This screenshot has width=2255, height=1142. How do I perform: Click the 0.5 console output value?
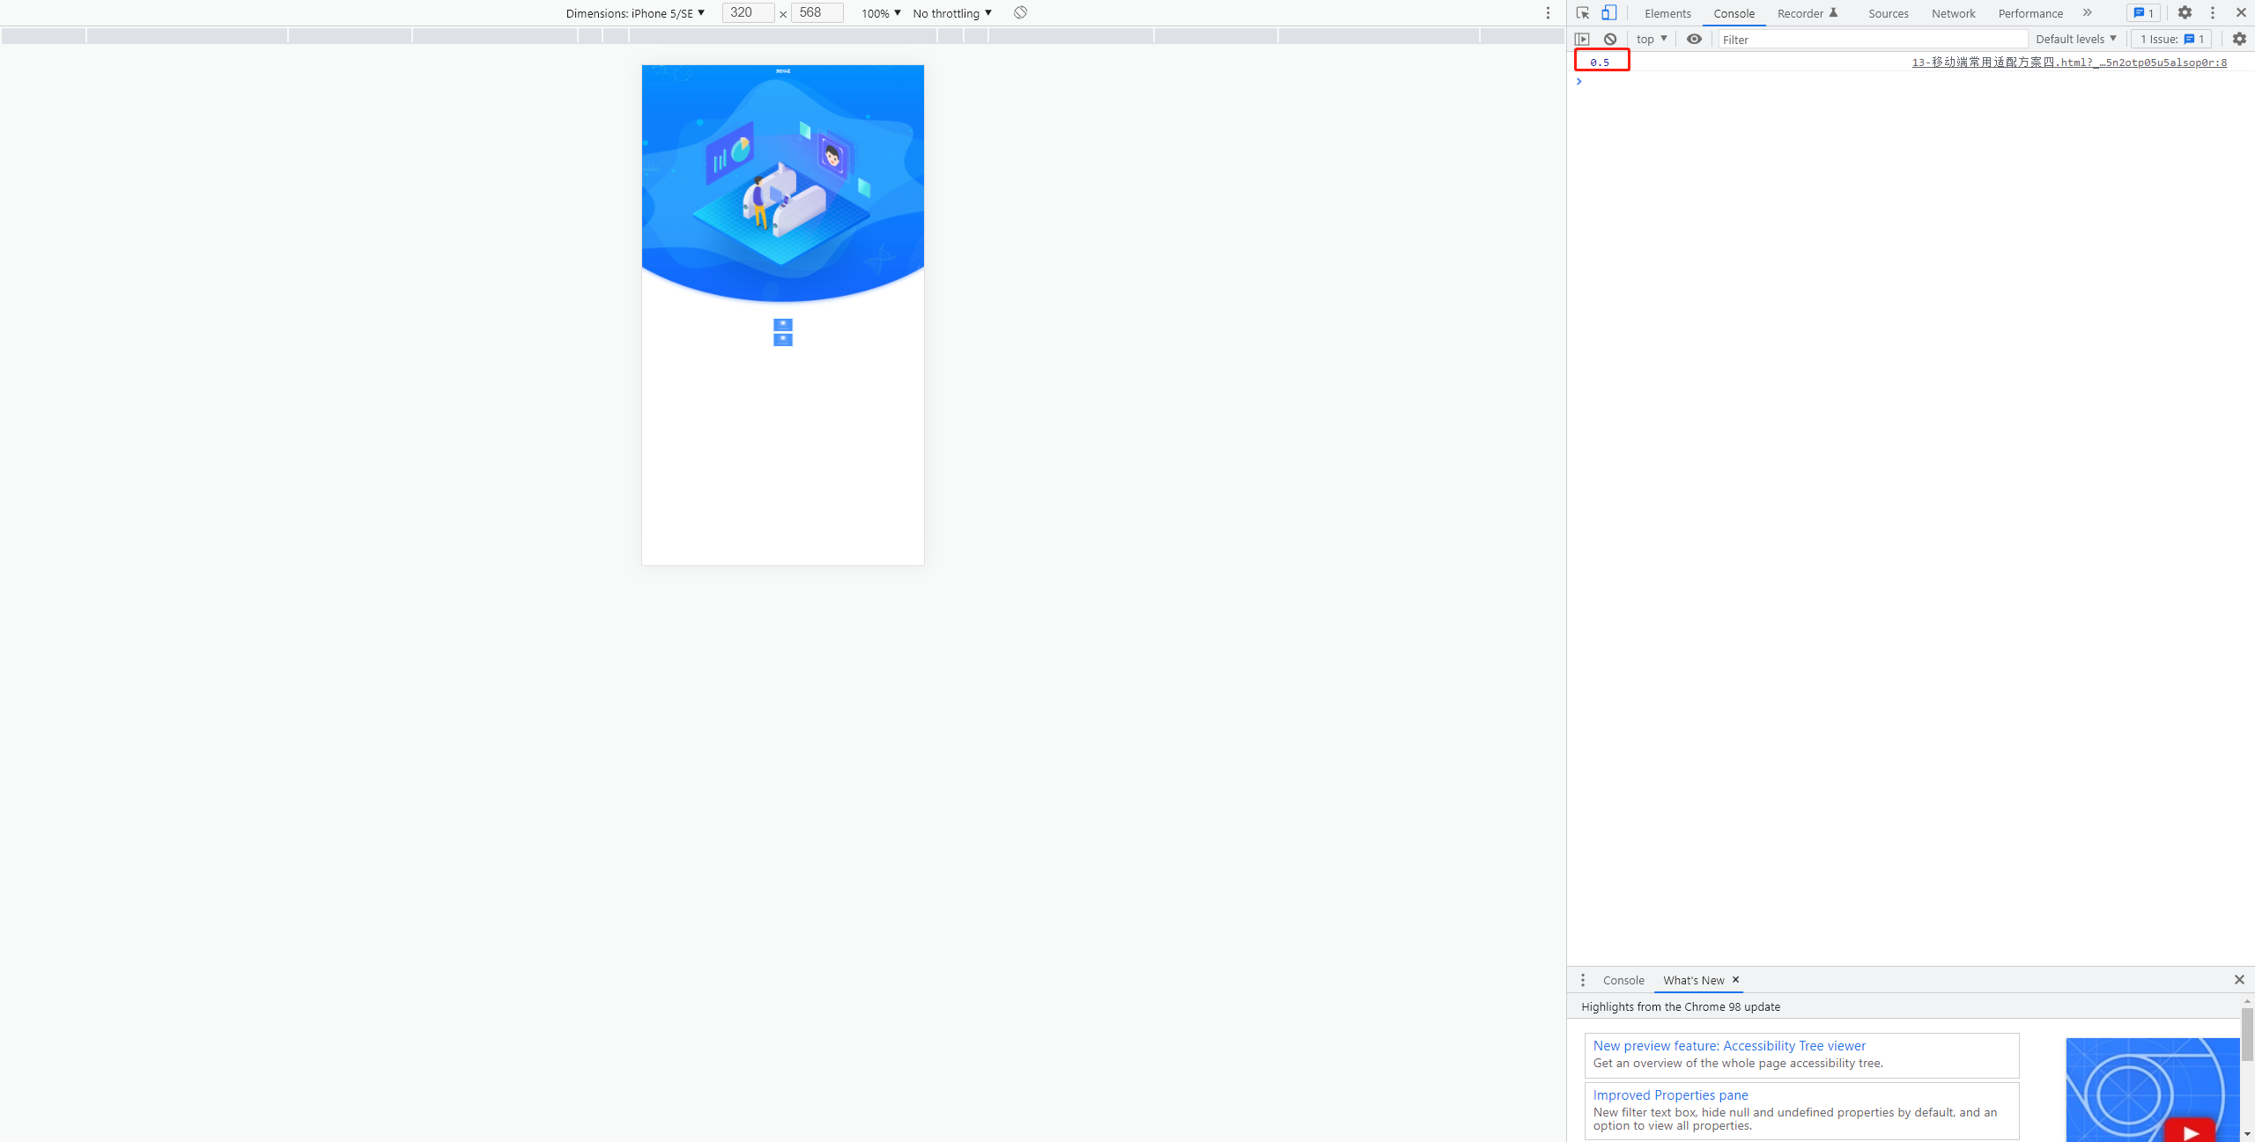(x=1598, y=60)
